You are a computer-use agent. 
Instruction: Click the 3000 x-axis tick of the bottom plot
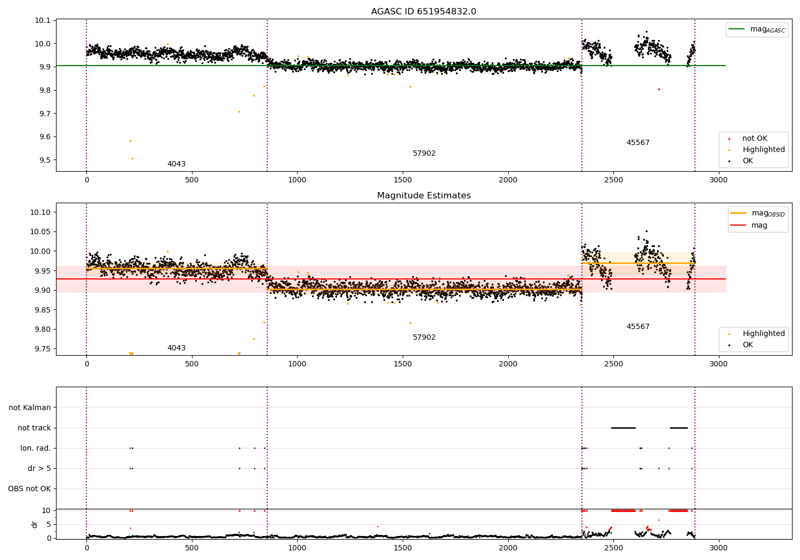point(718,548)
